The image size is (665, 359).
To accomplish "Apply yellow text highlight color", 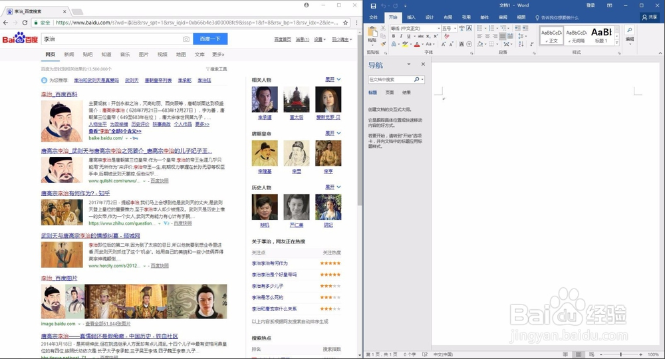I will pos(405,44).
